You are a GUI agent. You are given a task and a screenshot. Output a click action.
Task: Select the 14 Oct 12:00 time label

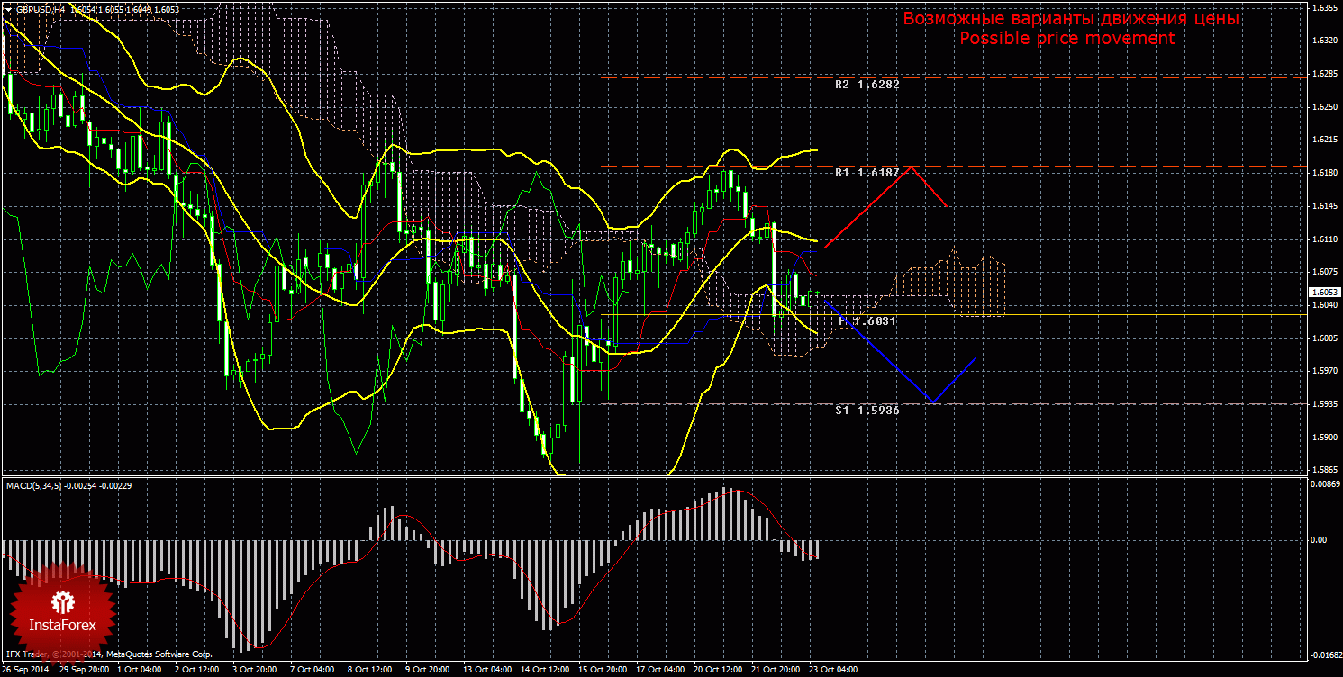pyautogui.click(x=544, y=670)
